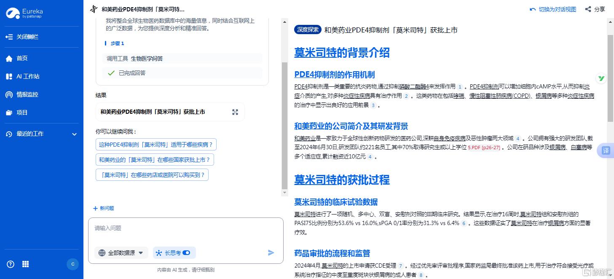Open heading 莫米司特的背景介绍
Screen dimensions: 614x279
[x=342, y=53]
